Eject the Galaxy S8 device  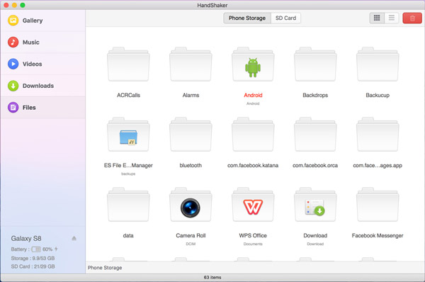tap(74, 238)
